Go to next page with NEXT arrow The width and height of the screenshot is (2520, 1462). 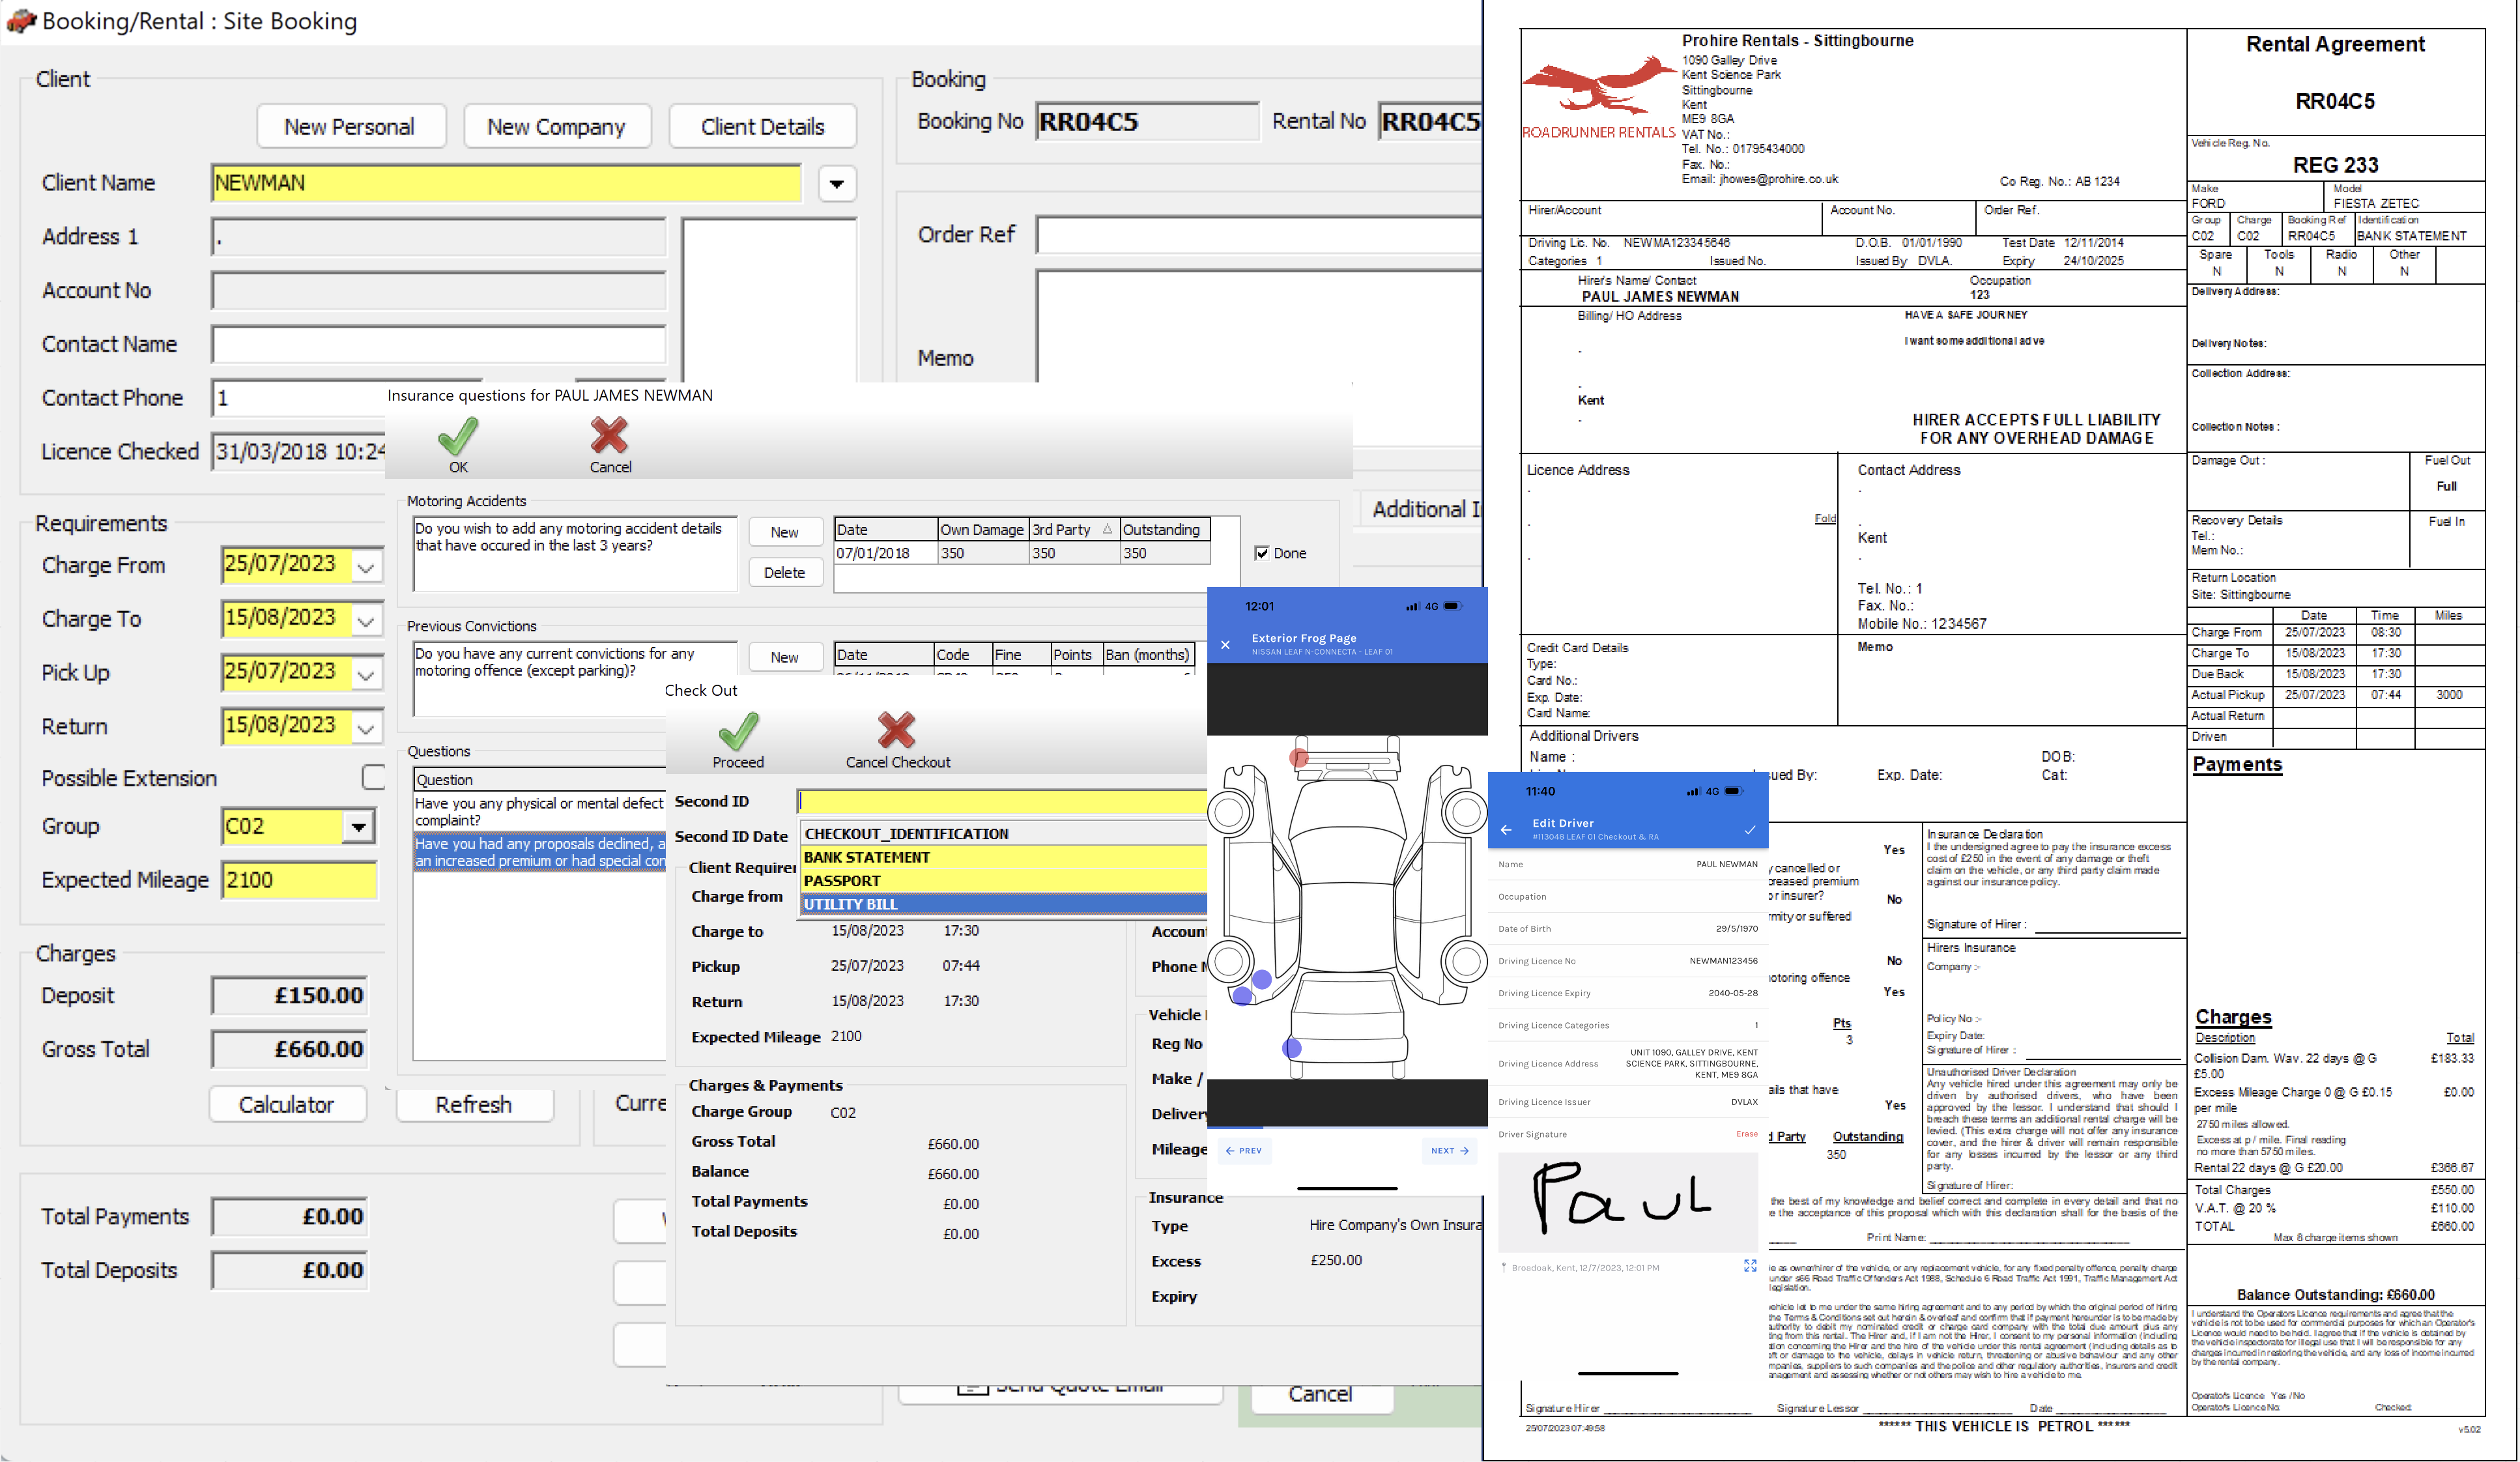coord(1449,1150)
